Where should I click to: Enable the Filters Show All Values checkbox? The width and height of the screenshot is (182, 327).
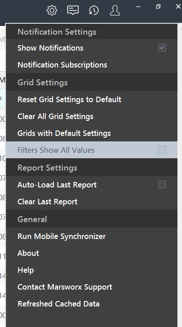[x=162, y=150]
